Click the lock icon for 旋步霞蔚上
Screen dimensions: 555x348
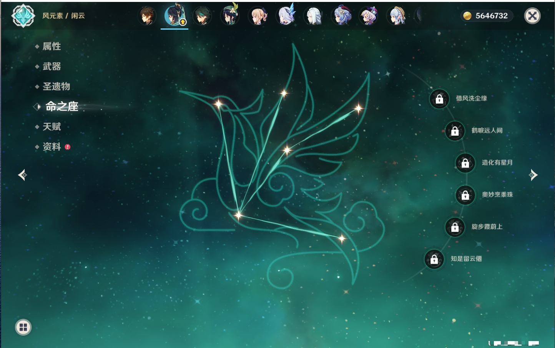point(455,227)
